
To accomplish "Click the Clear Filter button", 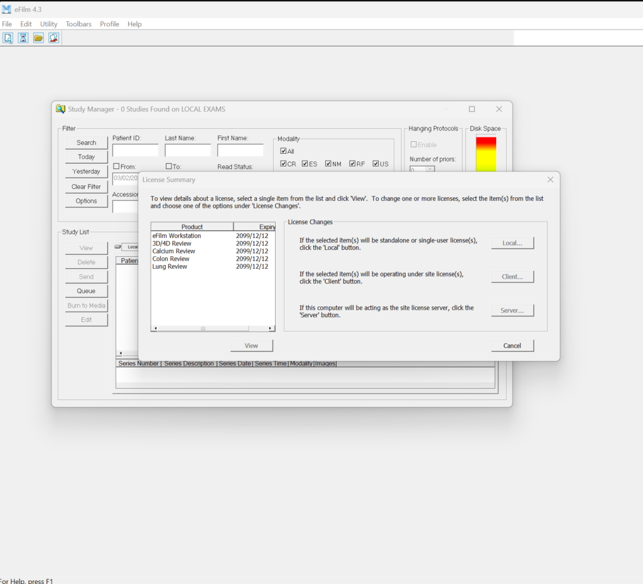I will click(x=86, y=187).
